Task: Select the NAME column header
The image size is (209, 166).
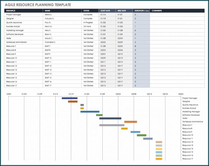Action: click(62, 11)
